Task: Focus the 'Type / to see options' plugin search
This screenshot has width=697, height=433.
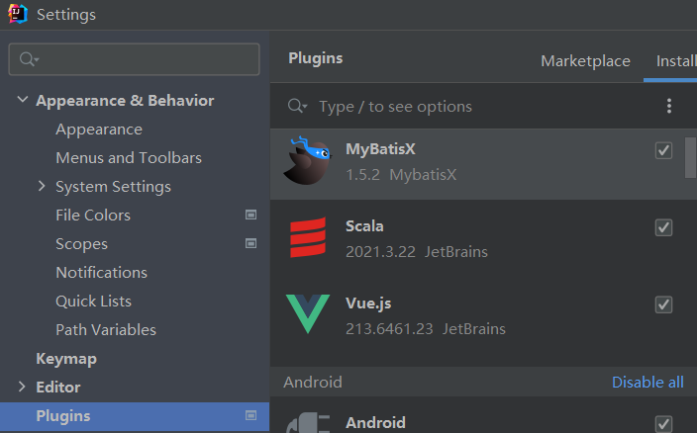Action: (x=395, y=107)
